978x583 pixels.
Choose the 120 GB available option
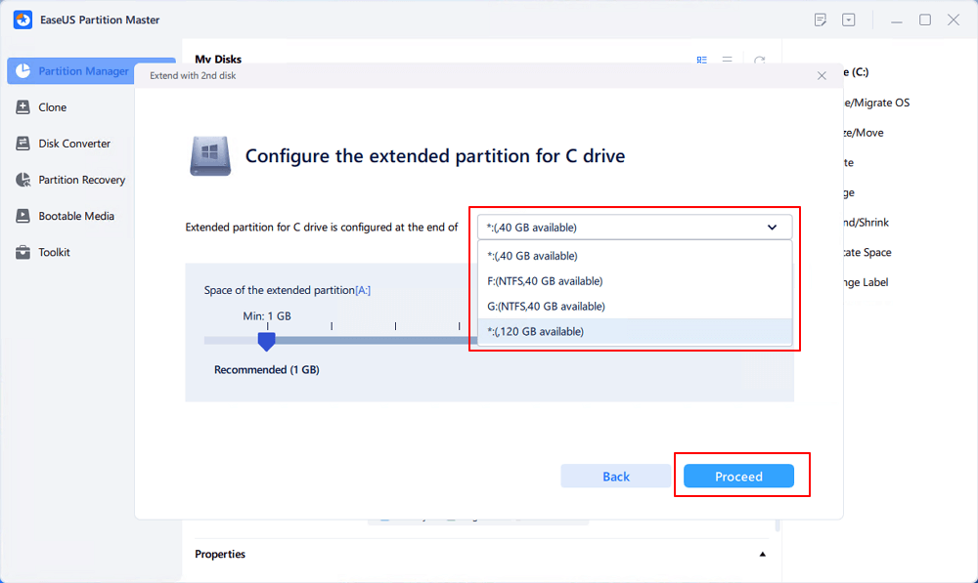pos(535,332)
